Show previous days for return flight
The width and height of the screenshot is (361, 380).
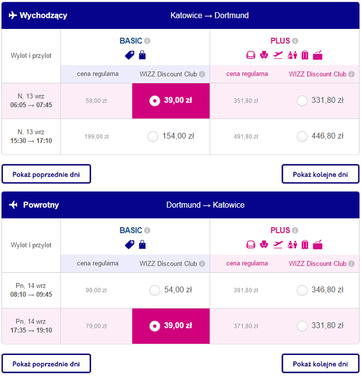pyautogui.click(x=46, y=363)
